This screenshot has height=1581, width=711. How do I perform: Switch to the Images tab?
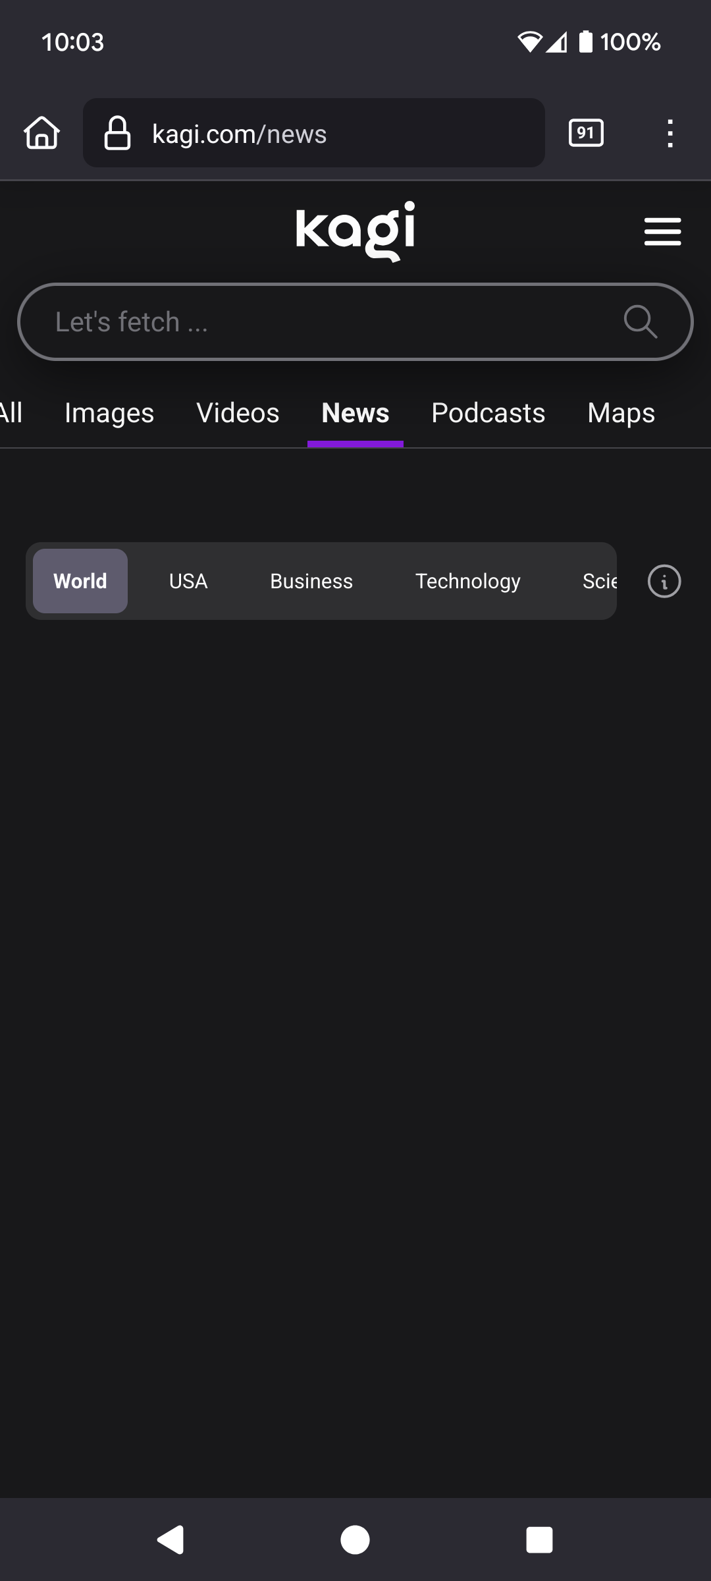tap(109, 413)
